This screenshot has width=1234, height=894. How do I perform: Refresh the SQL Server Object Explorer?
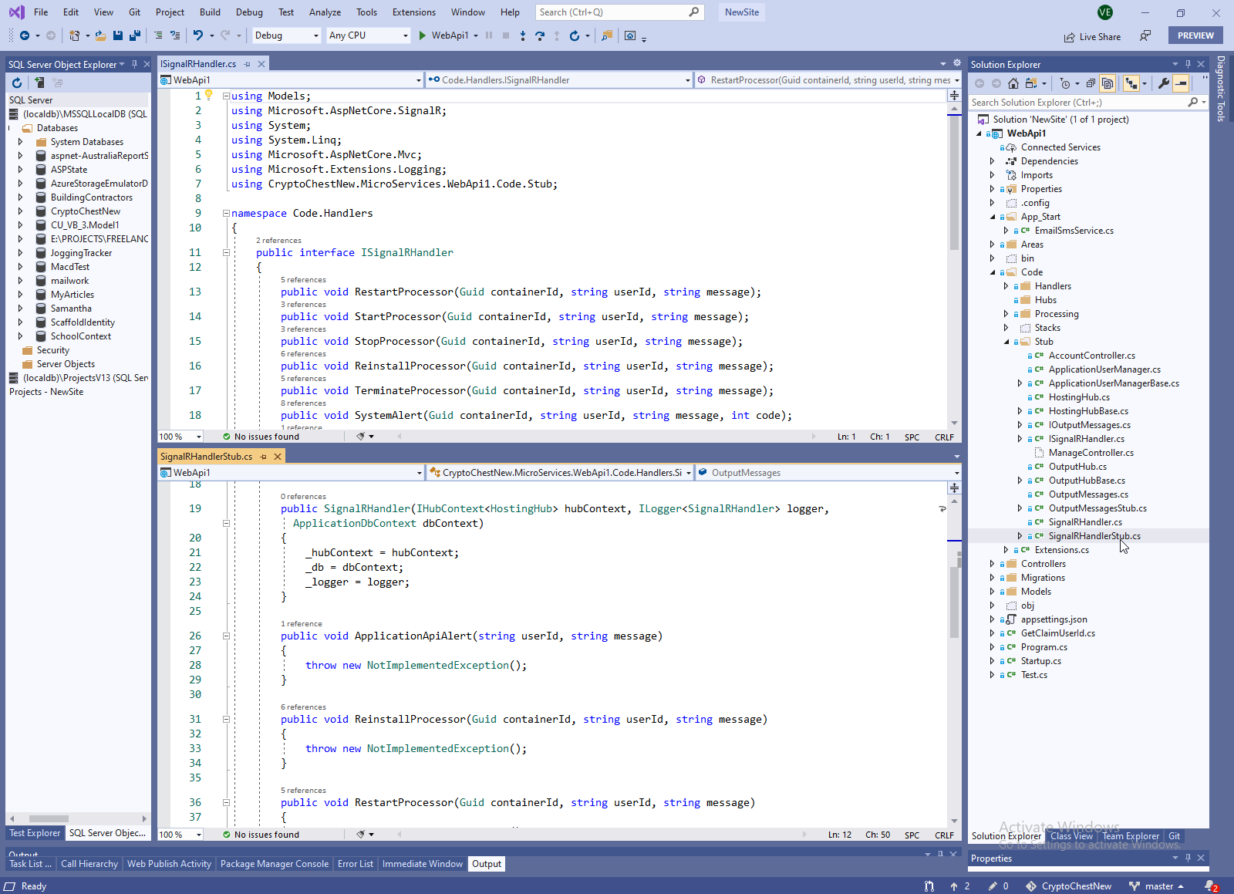[x=17, y=83]
